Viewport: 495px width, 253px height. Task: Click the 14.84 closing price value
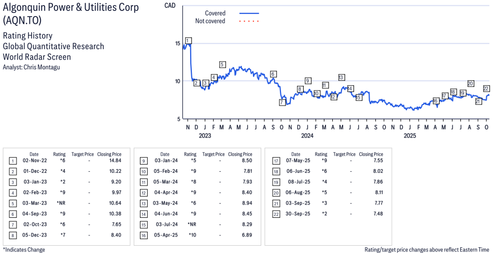click(x=115, y=161)
